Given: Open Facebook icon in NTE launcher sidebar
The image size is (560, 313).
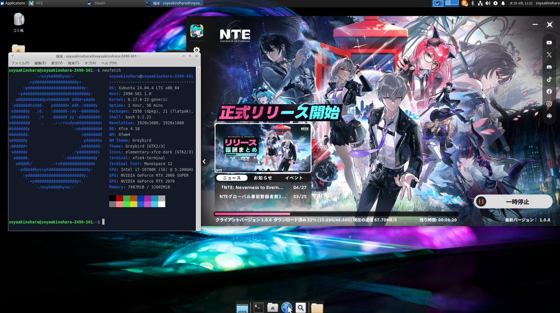Looking at the screenshot, I should tap(549, 91).
